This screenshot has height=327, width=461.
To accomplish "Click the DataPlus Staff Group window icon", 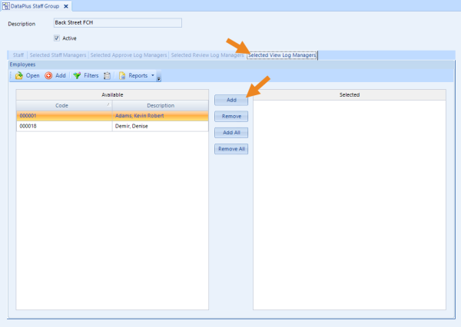I will click(6, 6).
